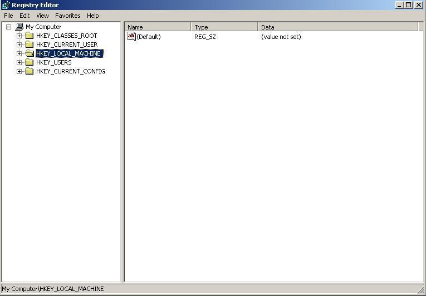This screenshot has height=296, width=426.
Task: Close the Registry Editor window
Action: 419,5
